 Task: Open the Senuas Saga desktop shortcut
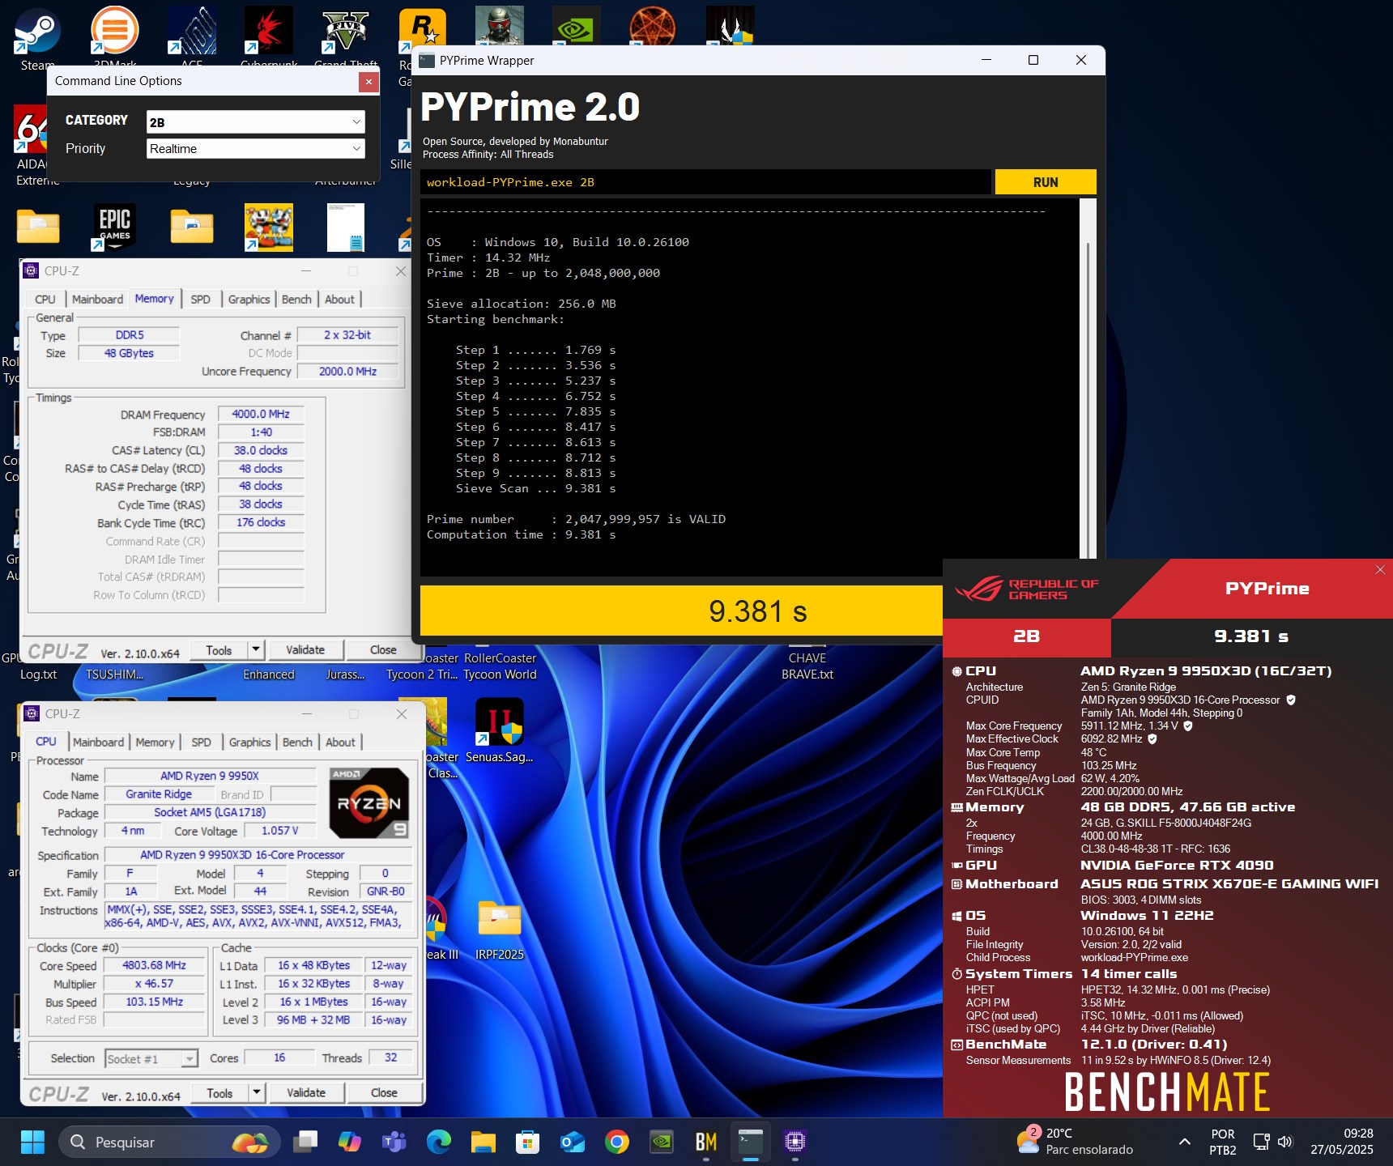(x=499, y=730)
